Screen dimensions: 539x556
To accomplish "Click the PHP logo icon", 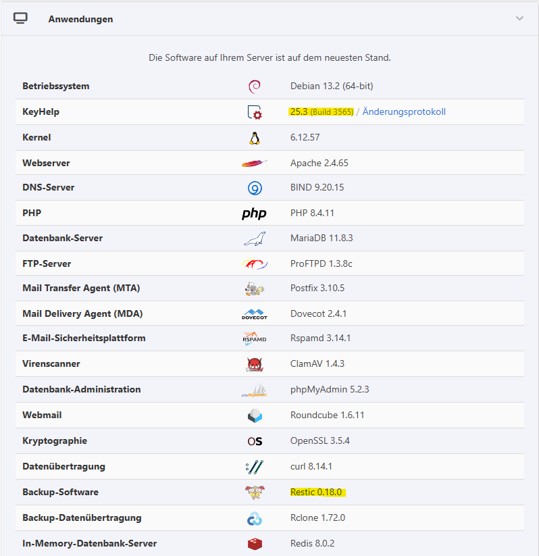I will tap(254, 213).
